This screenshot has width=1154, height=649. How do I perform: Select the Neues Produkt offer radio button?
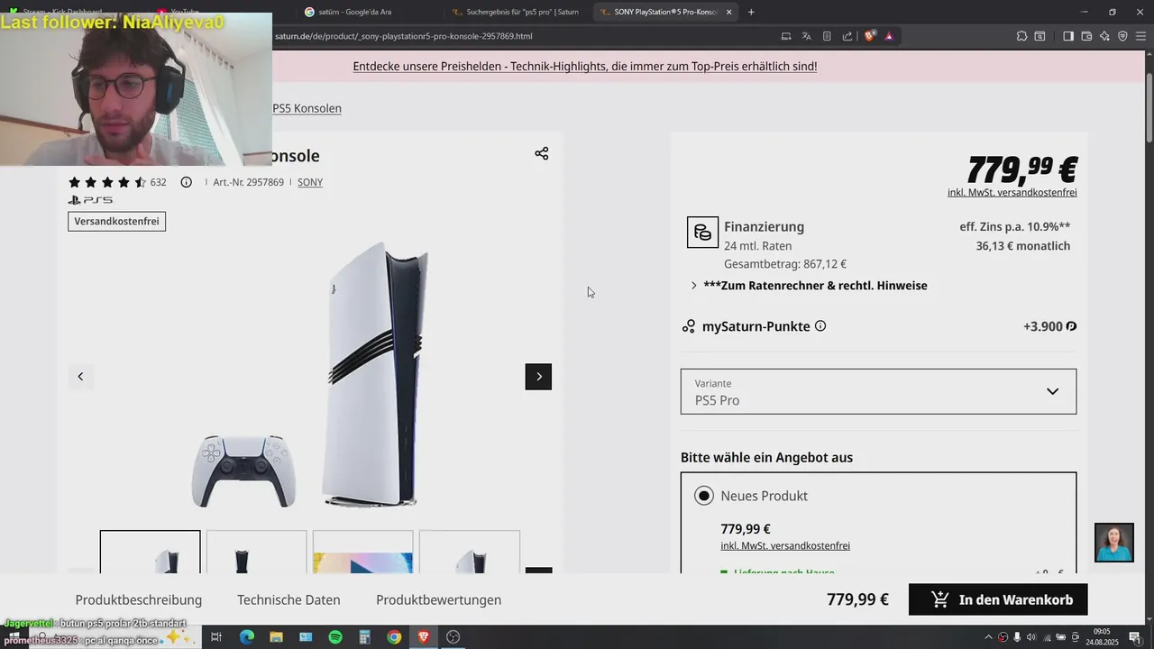(x=704, y=496)
